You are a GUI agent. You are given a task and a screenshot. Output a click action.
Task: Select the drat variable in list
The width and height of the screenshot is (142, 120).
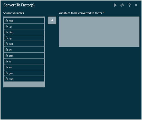coord(24,44)
